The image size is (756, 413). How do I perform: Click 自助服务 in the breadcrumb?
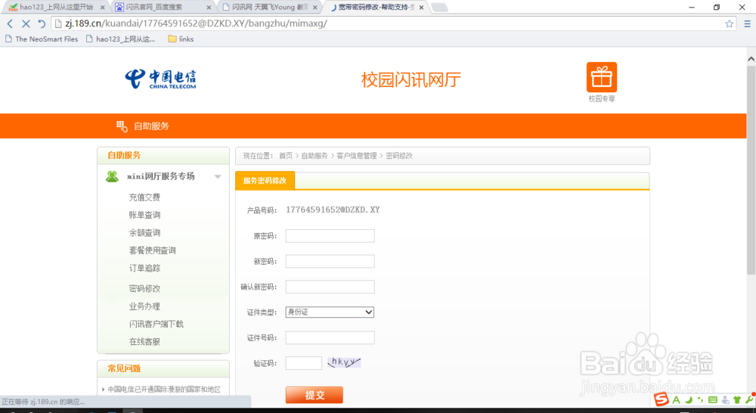(x=314, y=156)
